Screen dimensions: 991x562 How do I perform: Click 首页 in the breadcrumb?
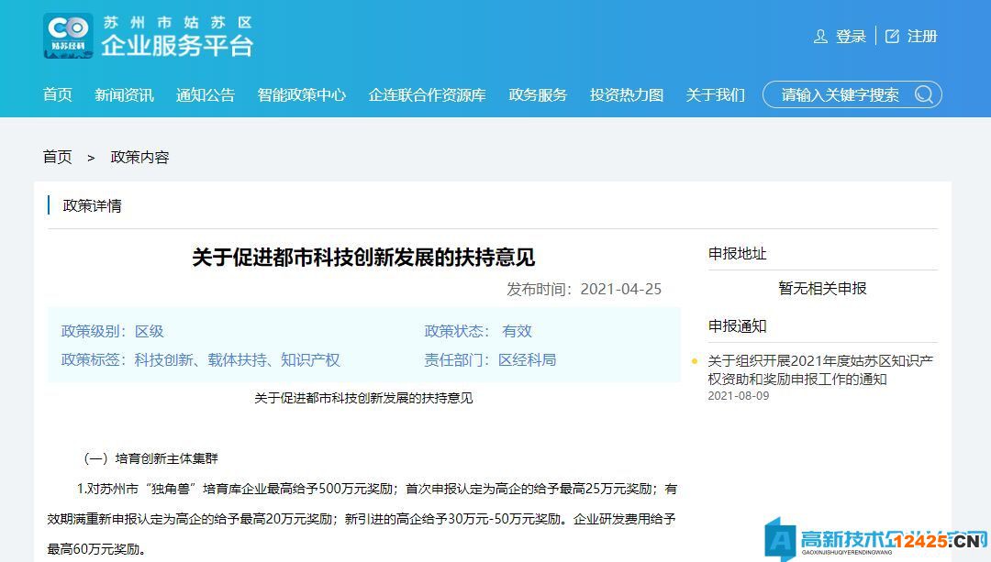(57, 157)
